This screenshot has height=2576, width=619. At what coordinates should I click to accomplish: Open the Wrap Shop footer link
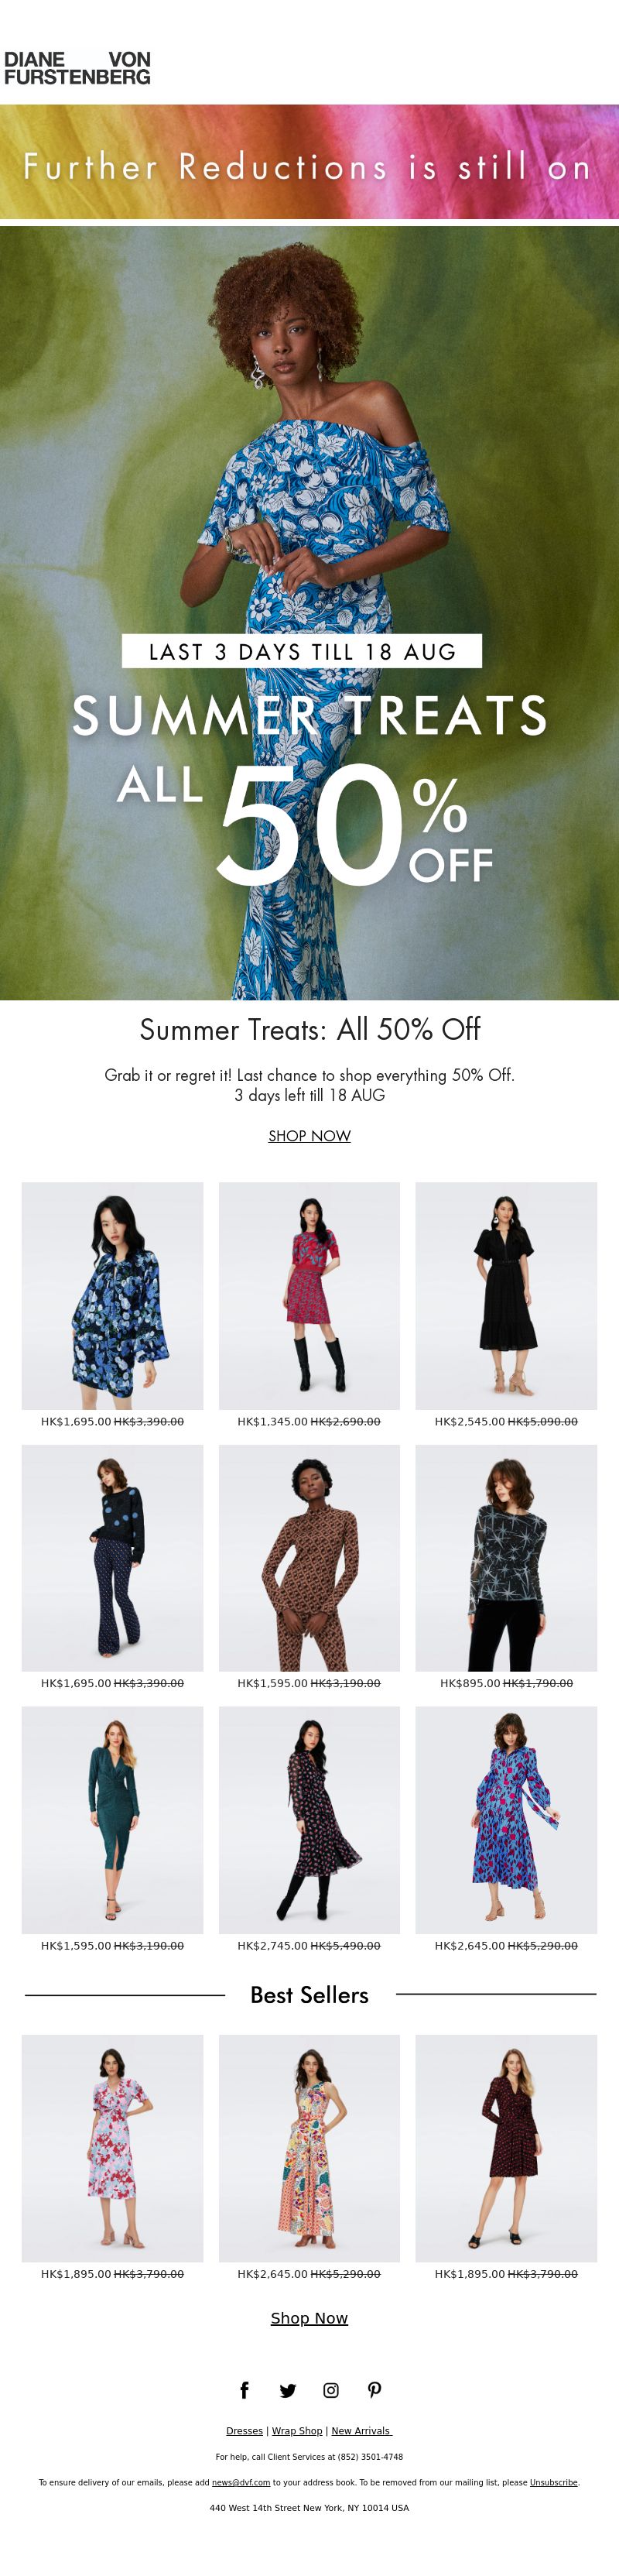(297, 2430)
